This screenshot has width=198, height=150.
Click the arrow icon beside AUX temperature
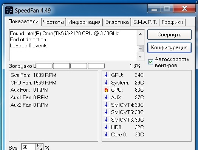tap(106, 97)
